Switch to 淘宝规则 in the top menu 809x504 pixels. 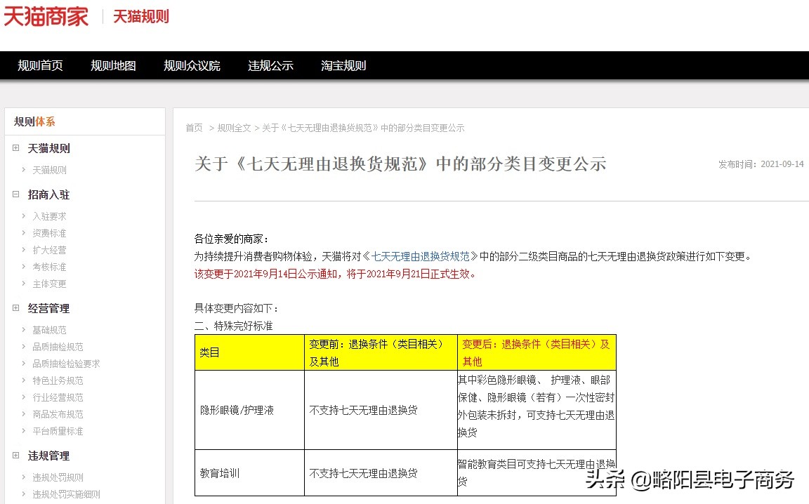point(343,65)
